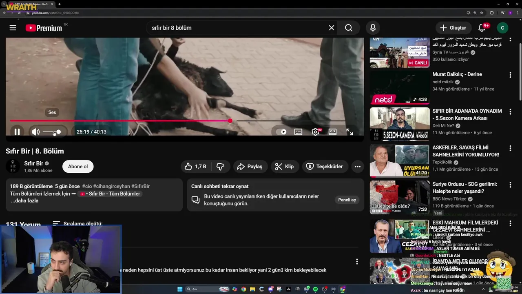This screenshot has height=294, width=522.
Task: Click the #cihangirceyhan hashtag
Action: (x=111, y=186)
